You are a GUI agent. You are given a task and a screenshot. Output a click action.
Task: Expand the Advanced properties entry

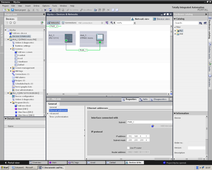(48, 114)
